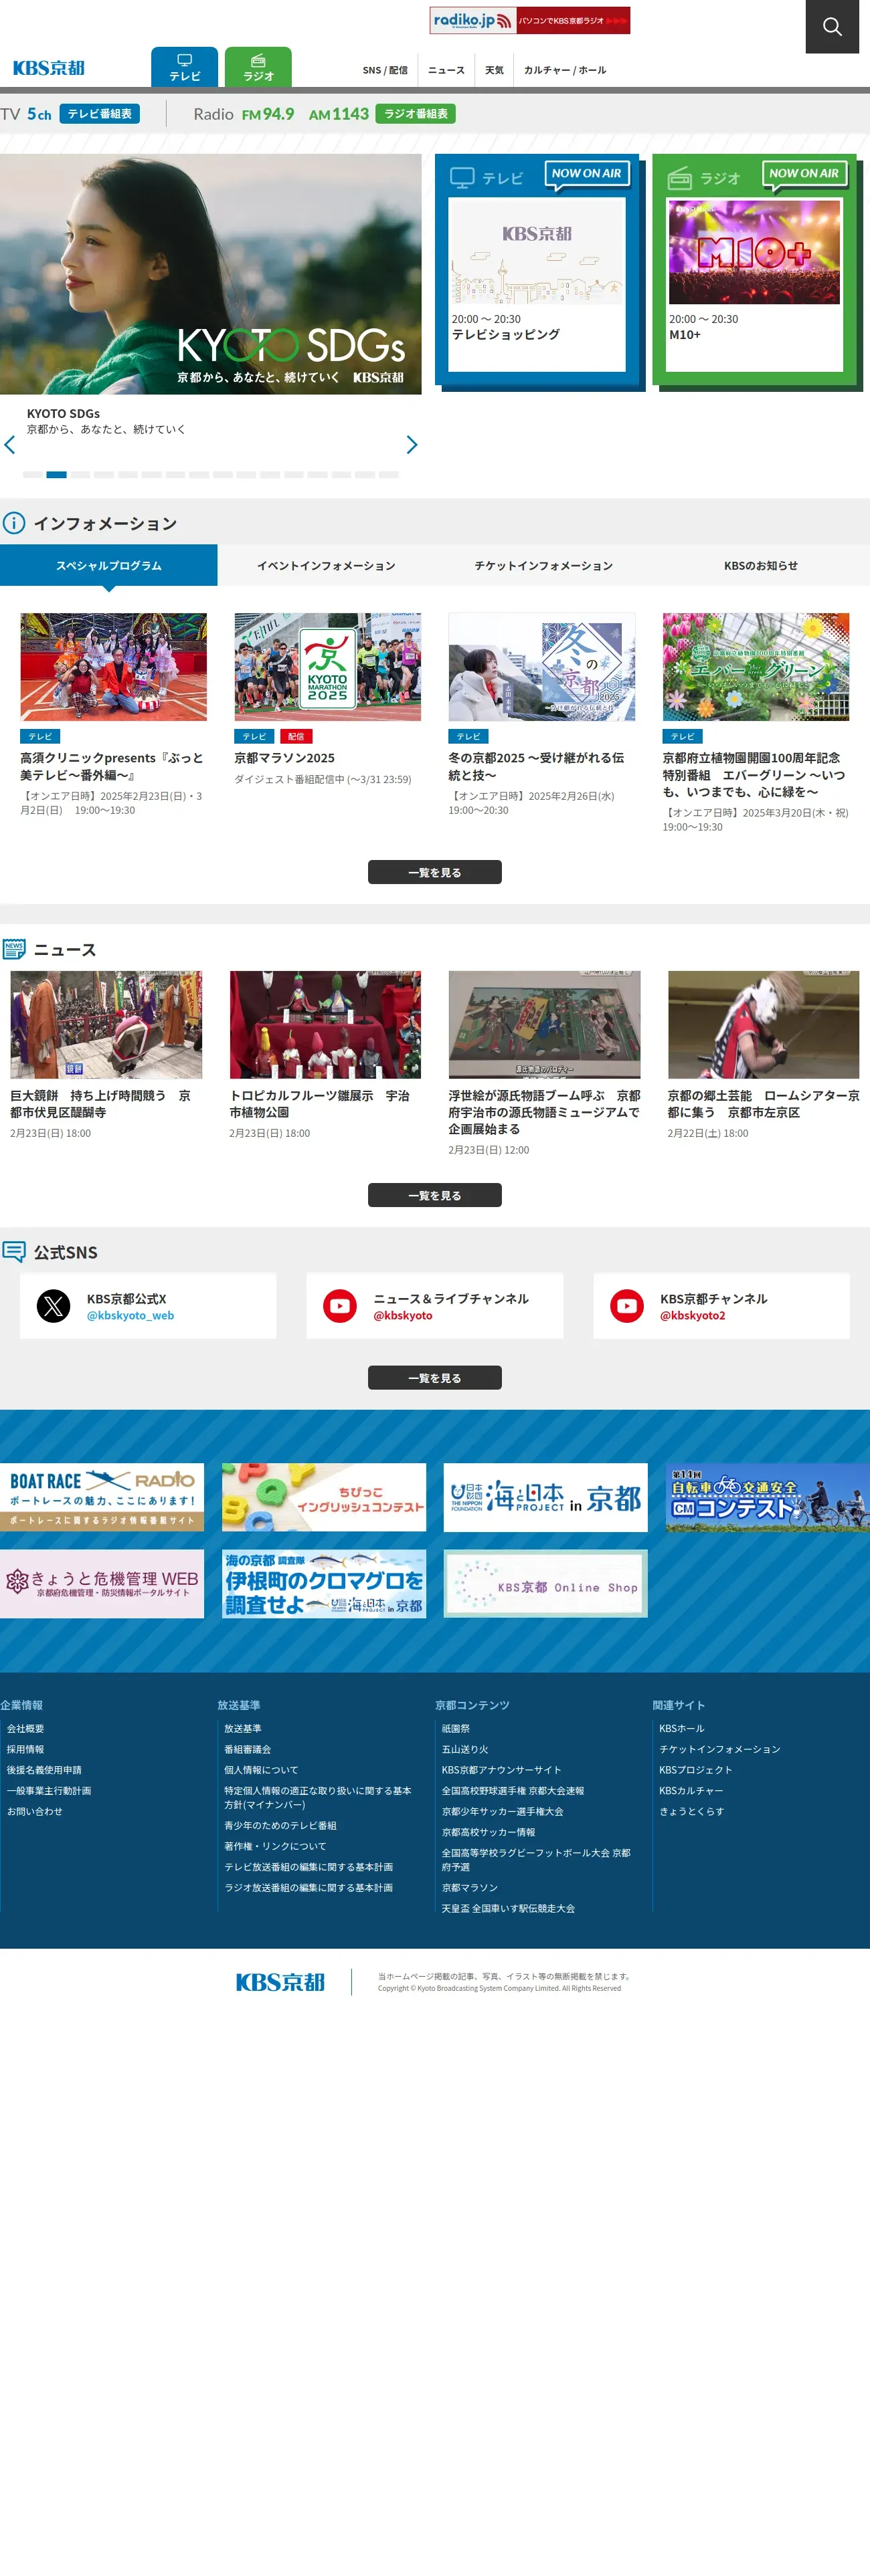Open 伊根町のクロマグロを調査せよ banner

click(x=323, y=1584)
